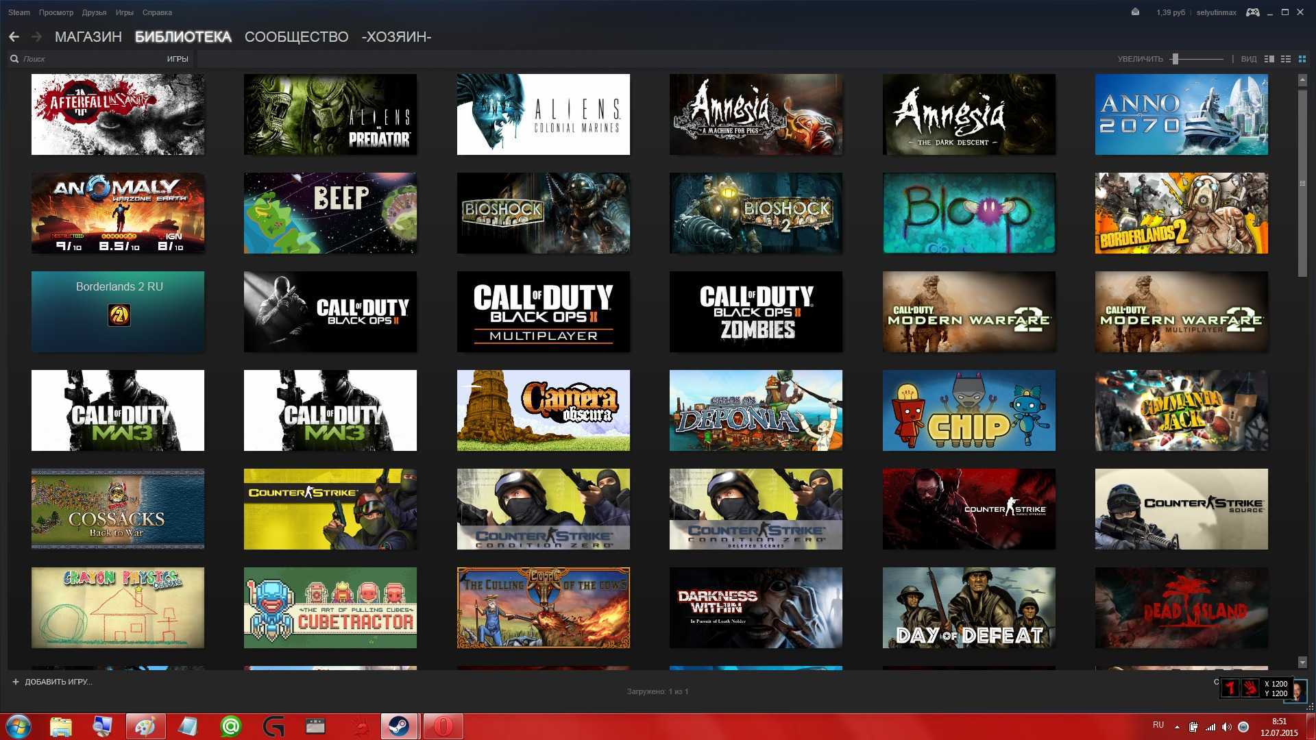Open Mail.ru Agent taskbar icon
Screen dimensions: 1316x740
pyautogui.click(x=231, y=726)
